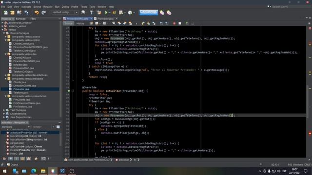Viewport: 312px width, 175px height.
Task: Open the File menu
Action: point(3,7)
